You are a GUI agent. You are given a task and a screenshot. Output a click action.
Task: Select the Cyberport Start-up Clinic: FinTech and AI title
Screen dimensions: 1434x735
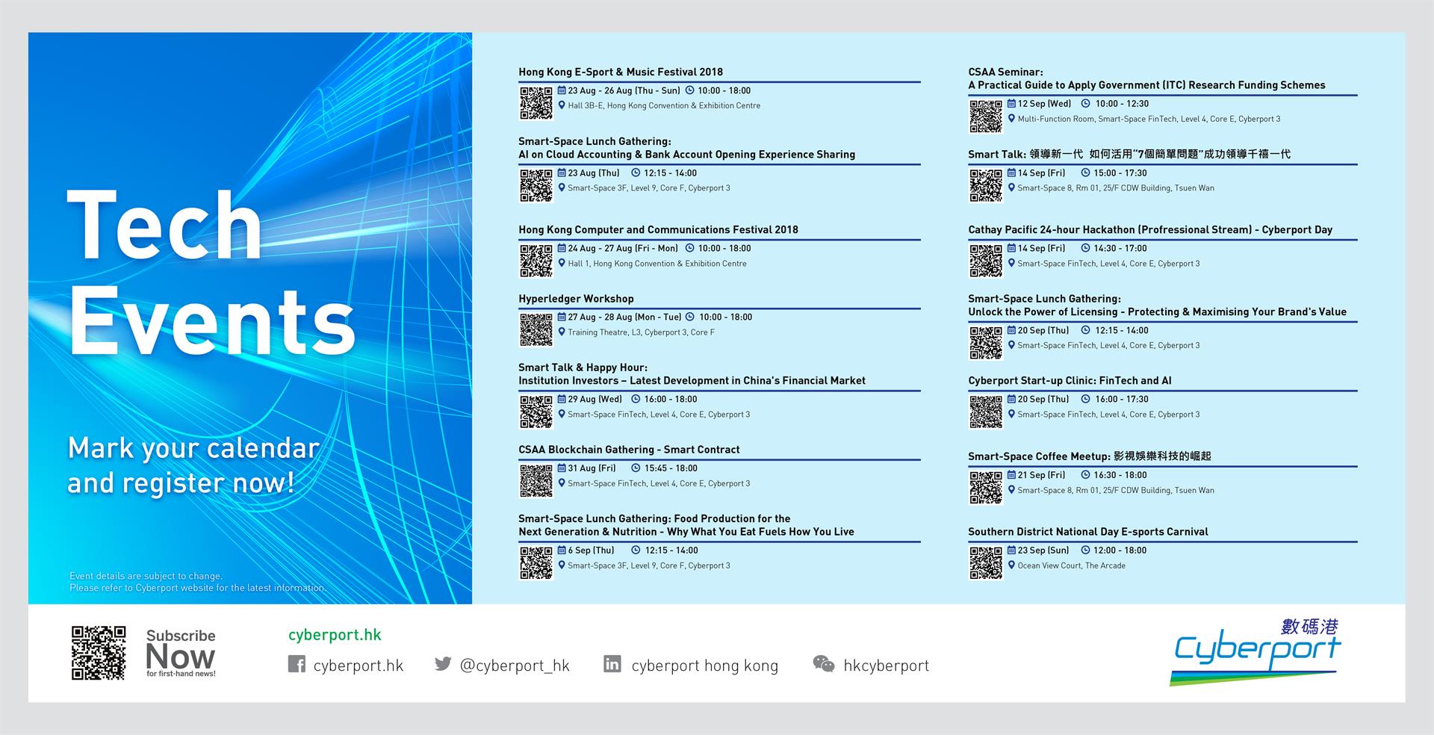click(x=1070, y=381)
